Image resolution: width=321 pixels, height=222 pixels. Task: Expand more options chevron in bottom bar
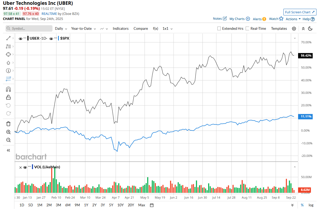[292, 205]
